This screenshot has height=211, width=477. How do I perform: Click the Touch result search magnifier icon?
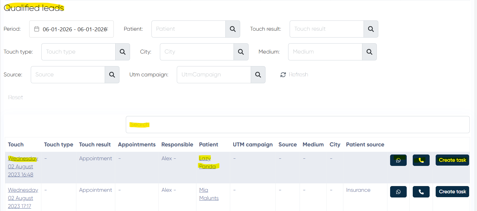(x=371, y=29)
